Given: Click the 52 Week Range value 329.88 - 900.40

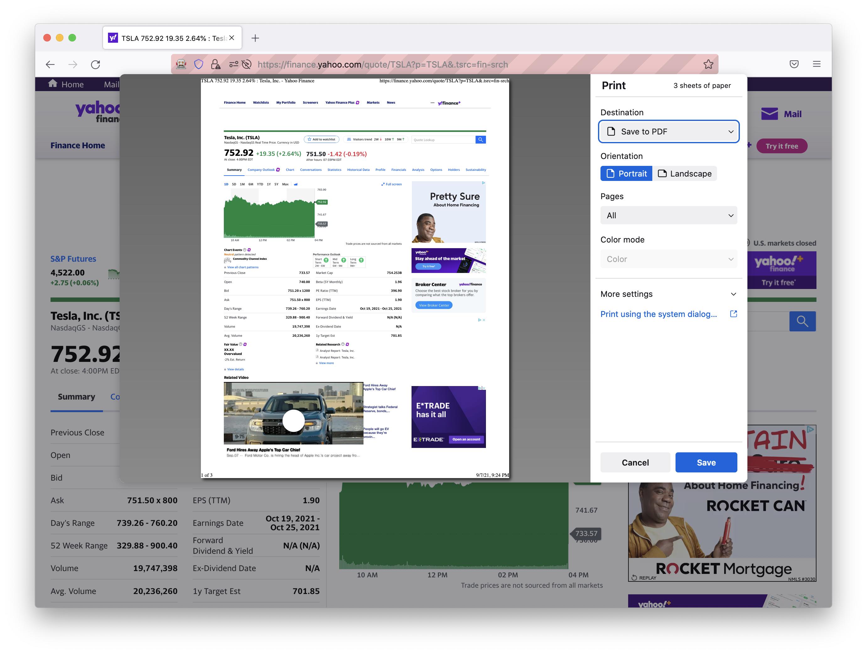Looking at the screenshot, I should [147, 546].
